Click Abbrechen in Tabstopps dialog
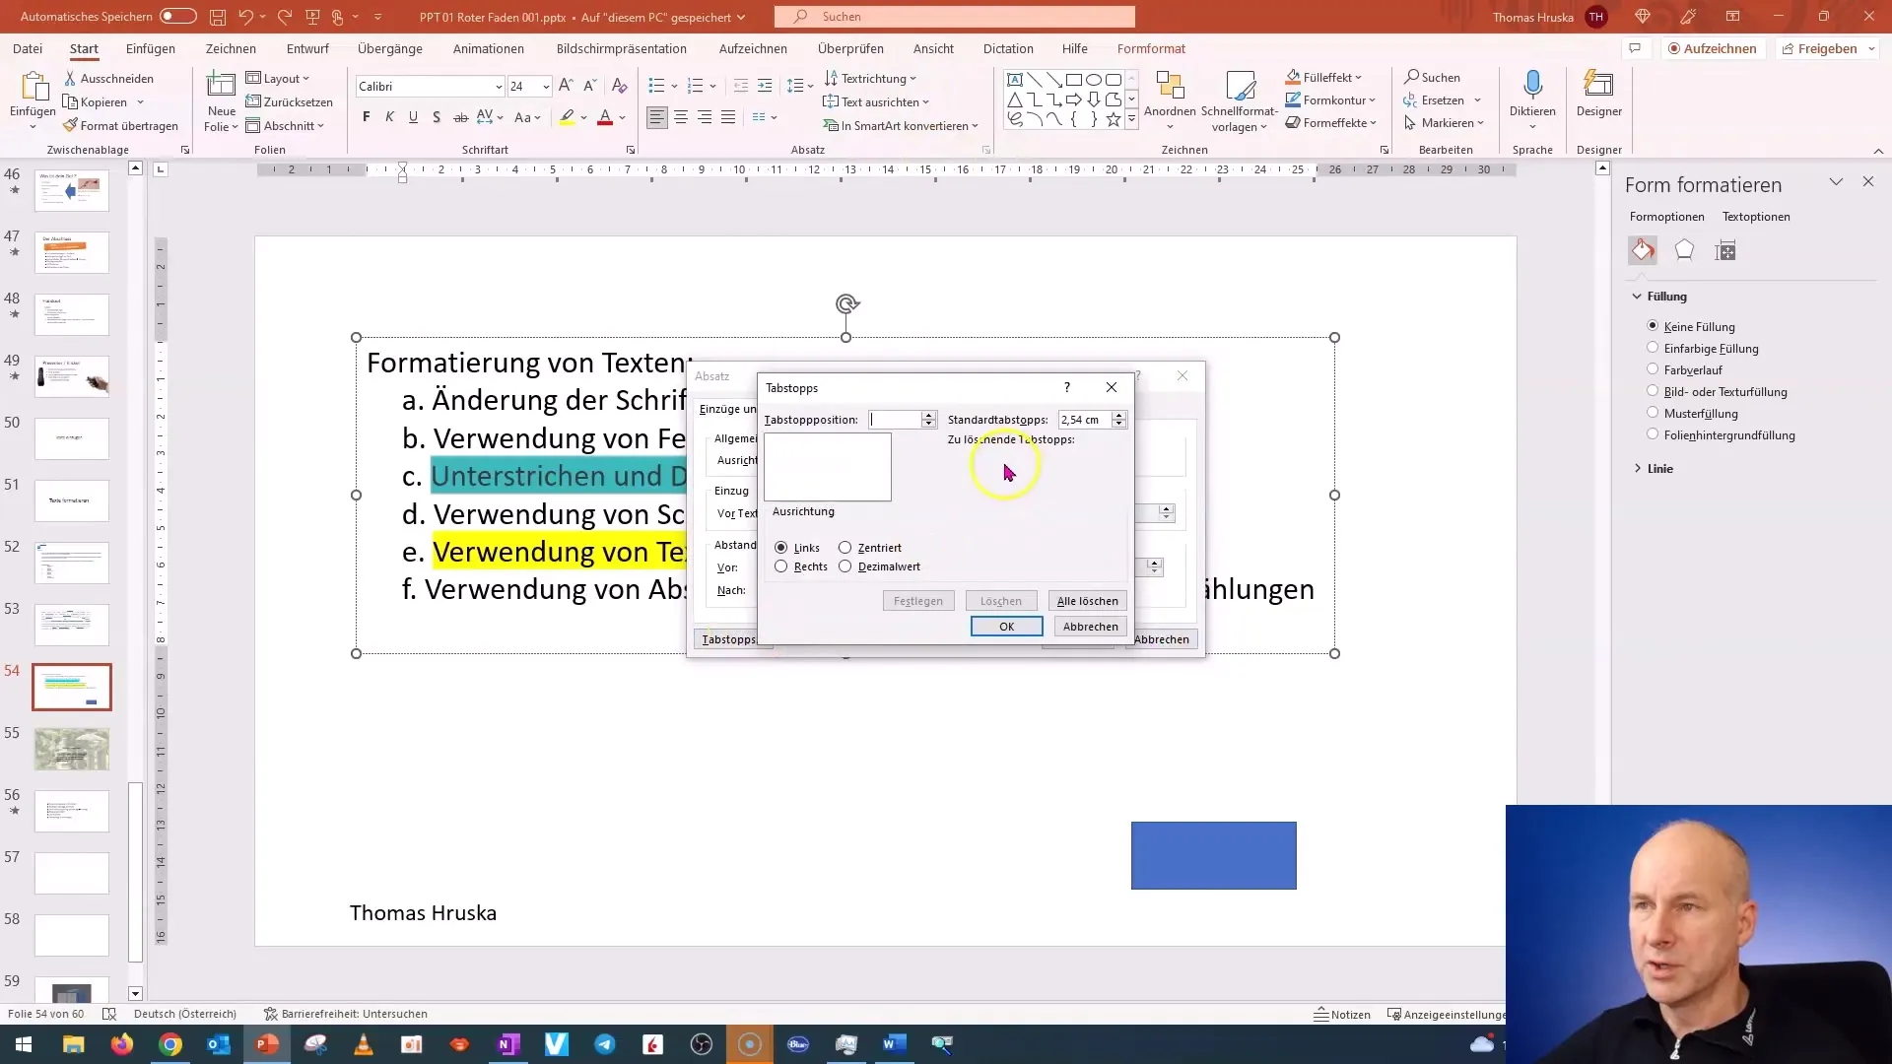 pos(1090,627)
